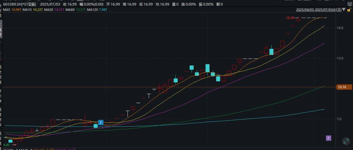353x150 pixels.
Task: Click the first cyan candlestick near 4.45
Action: point(10,141)
